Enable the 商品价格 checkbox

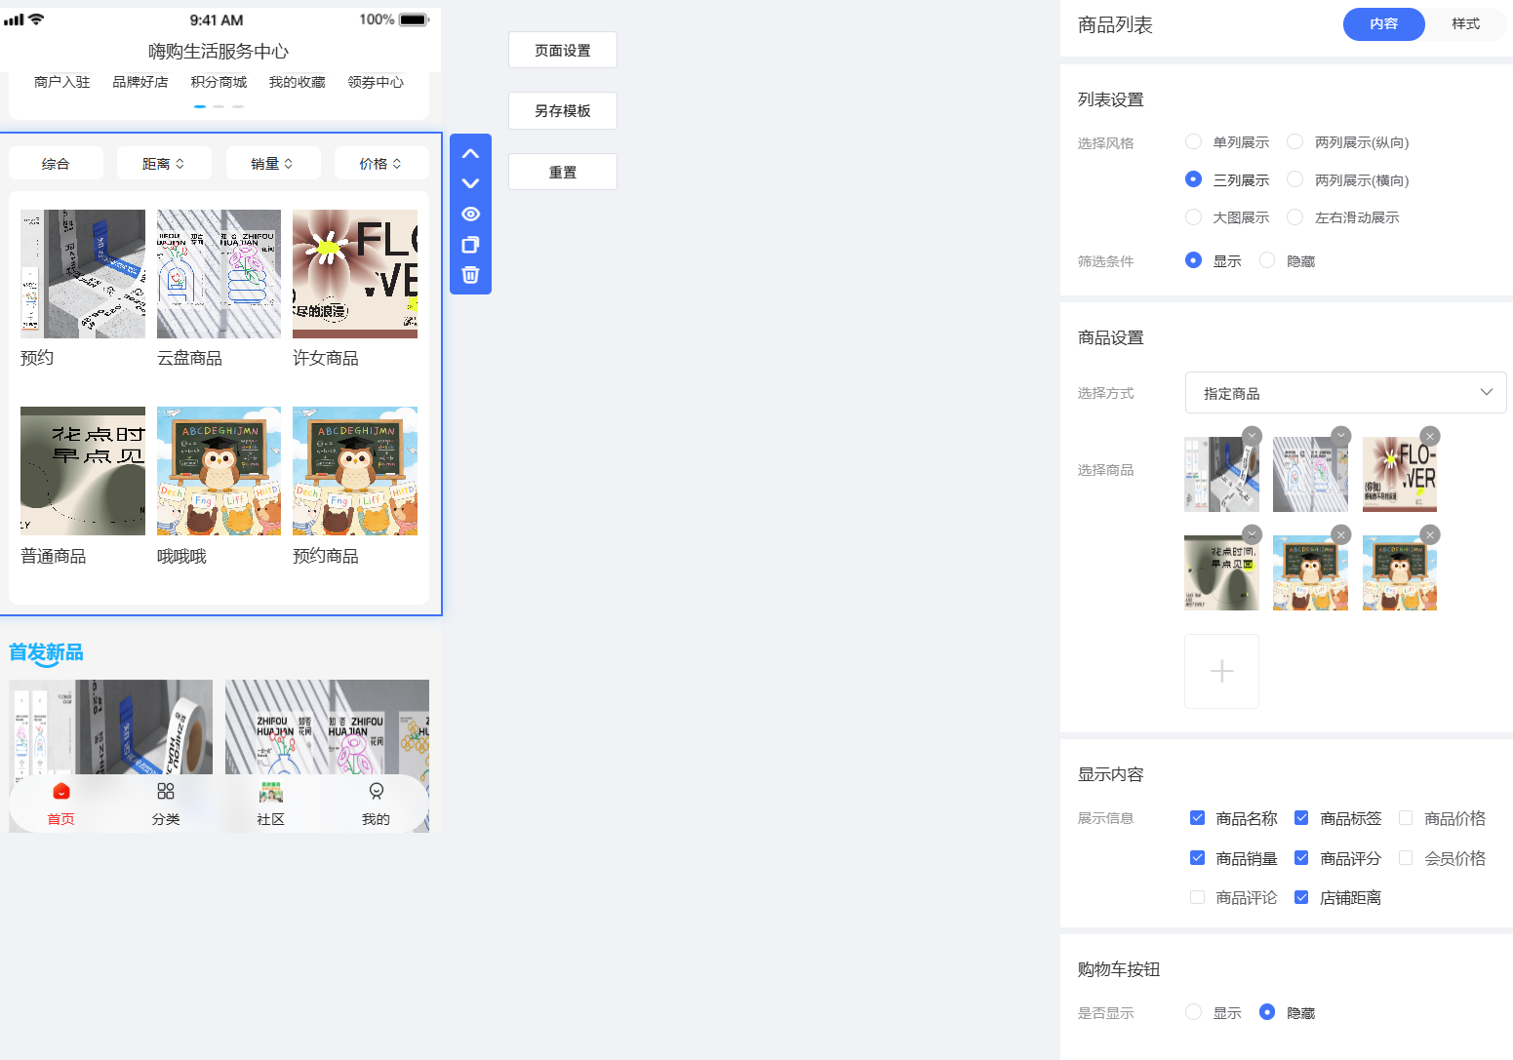pyautogui.click(x=1406, y=818)
